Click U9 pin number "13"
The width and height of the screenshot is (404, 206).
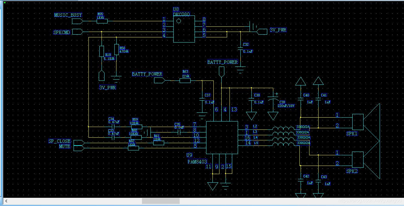[x=234, y=110]
